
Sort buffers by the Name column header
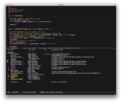(12, 50)
